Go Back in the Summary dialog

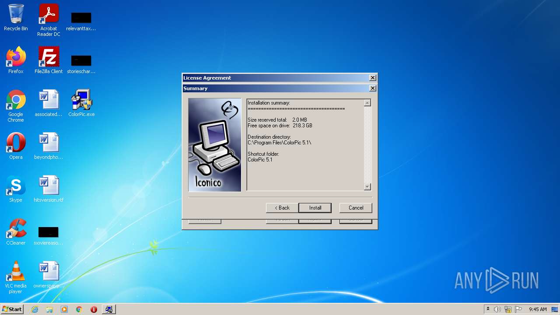click(x=282, y=208)
